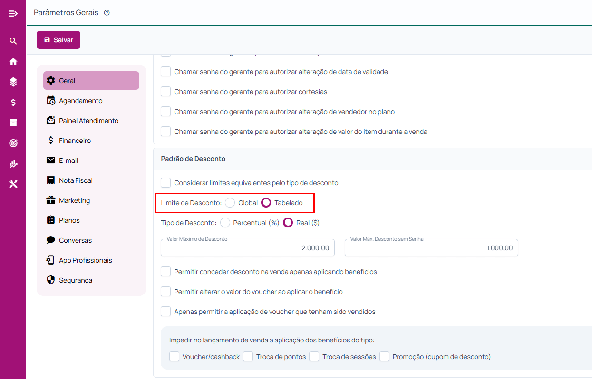Check Voucher/cashback benefit restriction

(174, 357)
